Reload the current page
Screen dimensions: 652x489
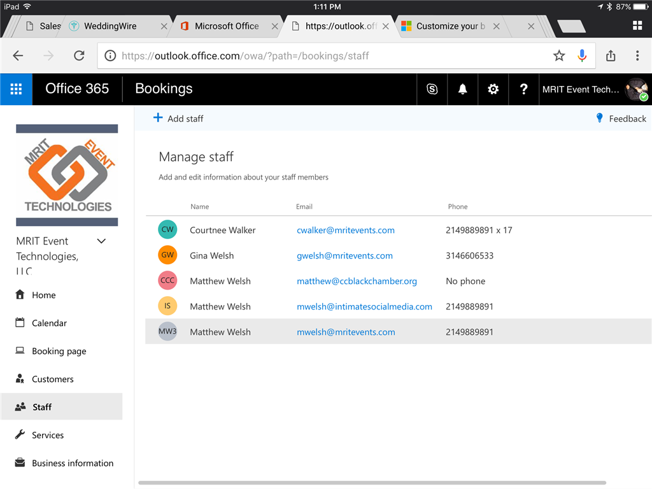(79, 56)
